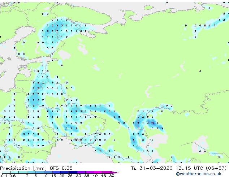Image resolution: width=229 pixels, height=177 pixels.
Task: Click the purple arrow ending the legend
Action: 114,172
